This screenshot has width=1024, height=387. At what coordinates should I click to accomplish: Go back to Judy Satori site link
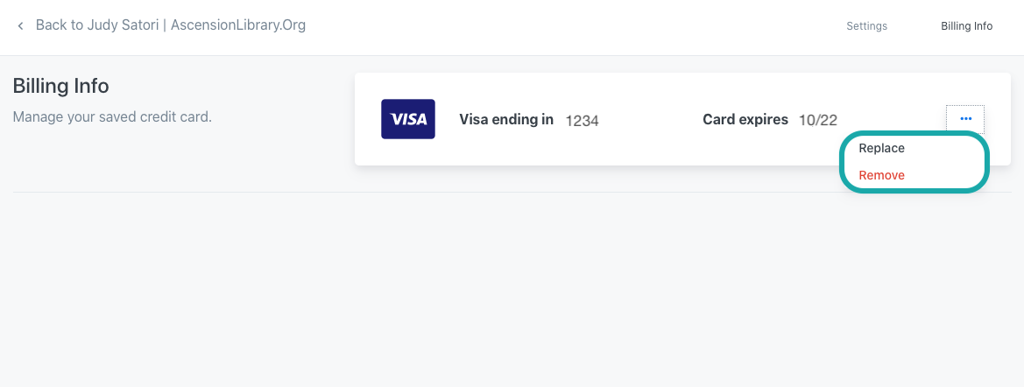click(x=170, y=25)
